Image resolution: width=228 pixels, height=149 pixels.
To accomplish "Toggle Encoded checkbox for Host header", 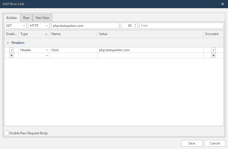I will pyautogui.click(x=214, y=50).
